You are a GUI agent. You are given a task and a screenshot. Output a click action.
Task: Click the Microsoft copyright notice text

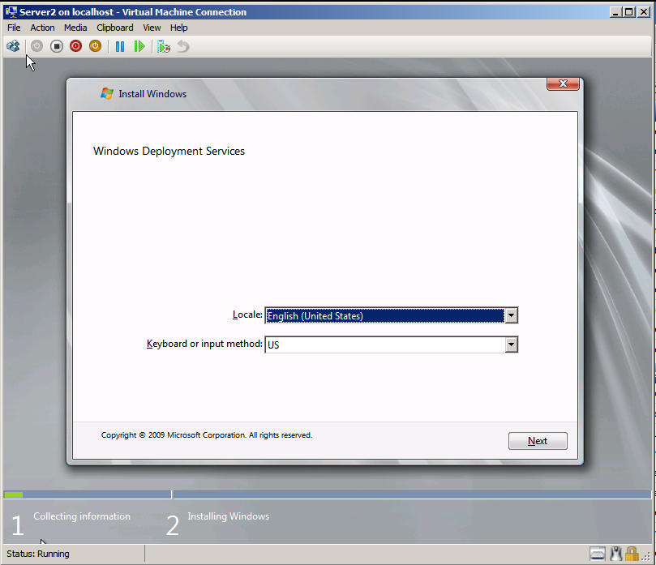pyautogui.click(x=207, y=435)
